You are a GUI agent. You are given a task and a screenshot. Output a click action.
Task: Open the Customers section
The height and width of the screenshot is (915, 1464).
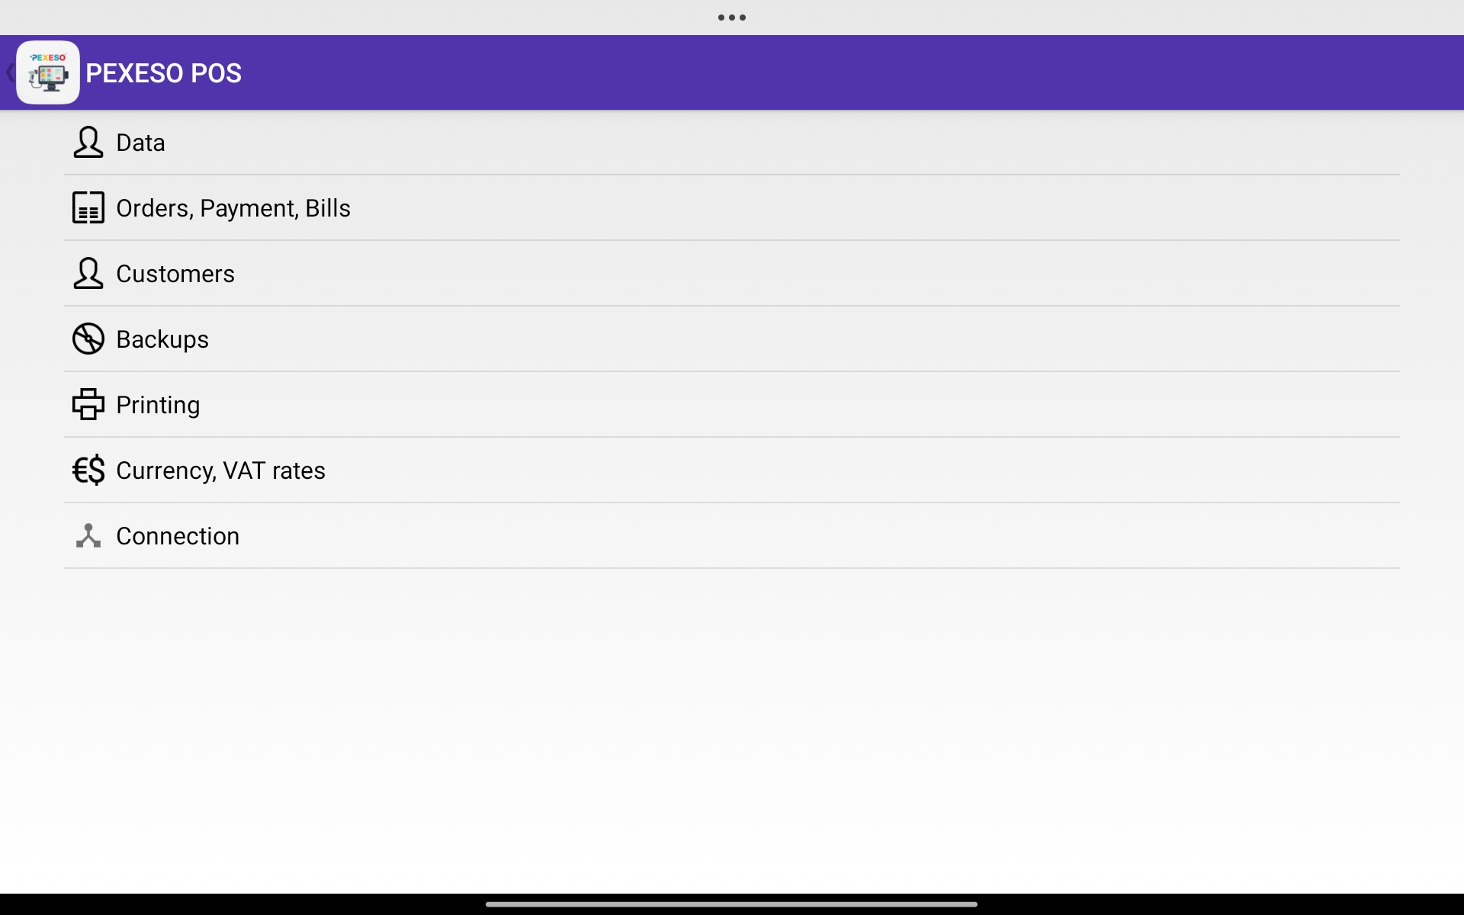(174, 273)
